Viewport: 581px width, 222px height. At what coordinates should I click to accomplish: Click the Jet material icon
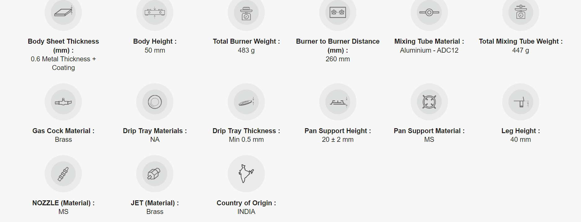(155, 174)
